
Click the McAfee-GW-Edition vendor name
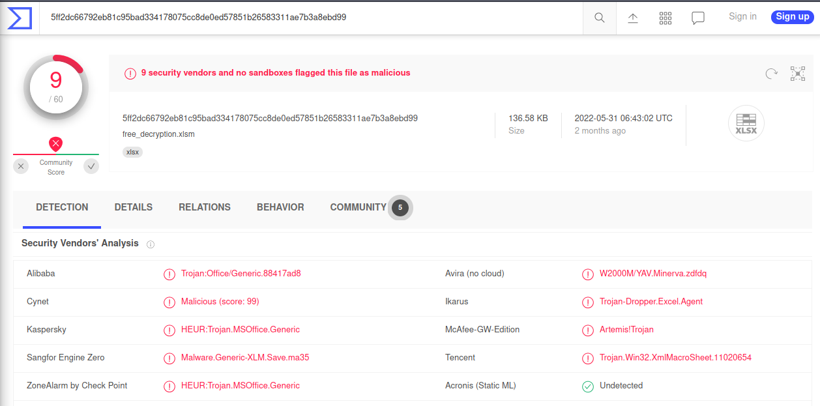tap(482, 330)
